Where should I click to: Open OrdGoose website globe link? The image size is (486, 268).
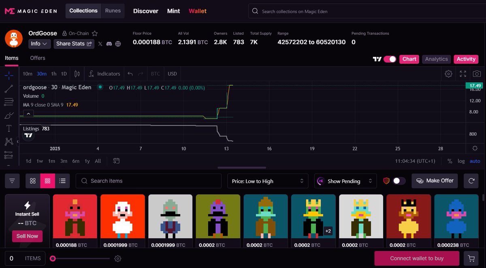[118, 44]
